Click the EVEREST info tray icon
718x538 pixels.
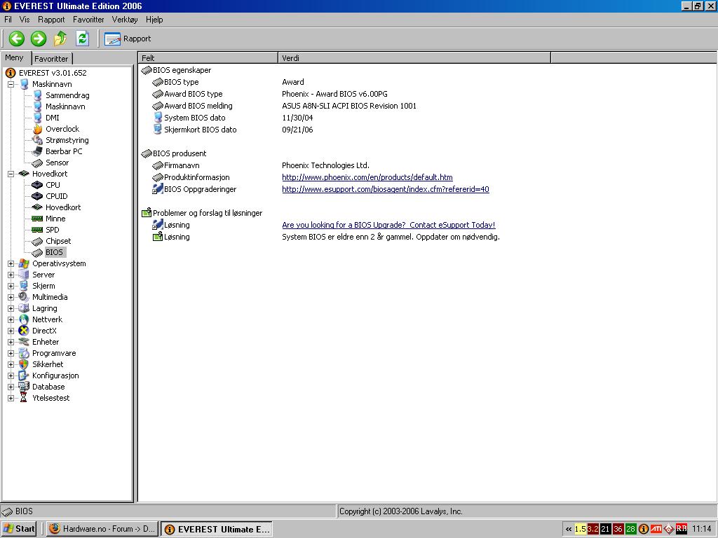pyautogui.click(x=644, y=529)
